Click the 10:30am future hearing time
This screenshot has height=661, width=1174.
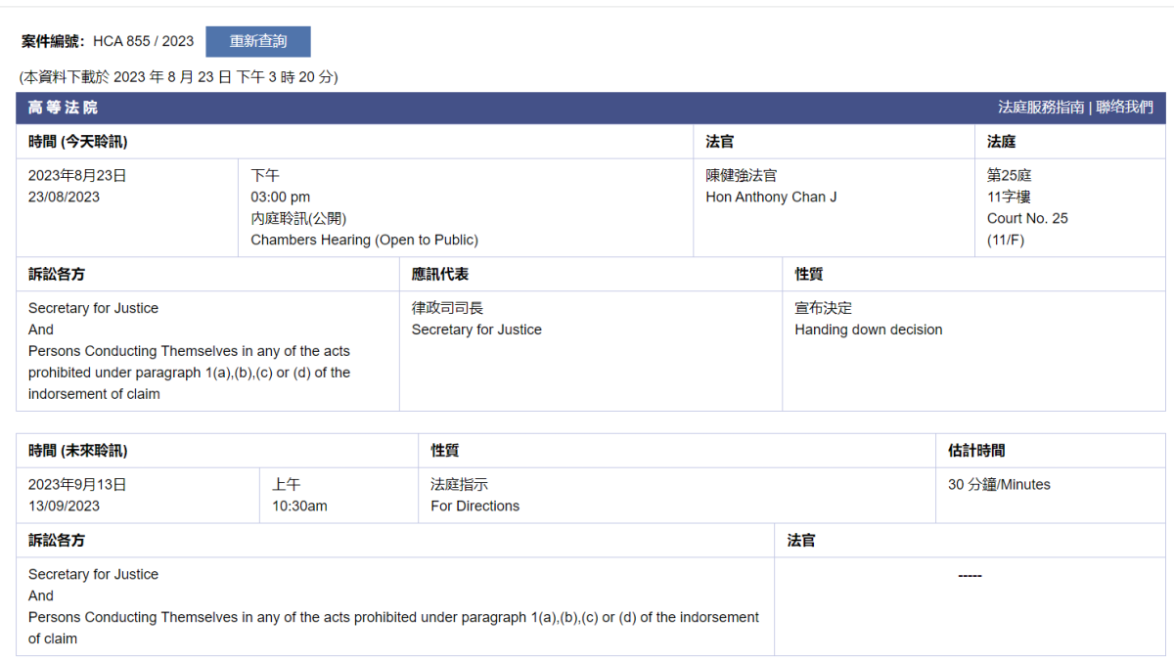pyautogui.click(x=299, y=506)
